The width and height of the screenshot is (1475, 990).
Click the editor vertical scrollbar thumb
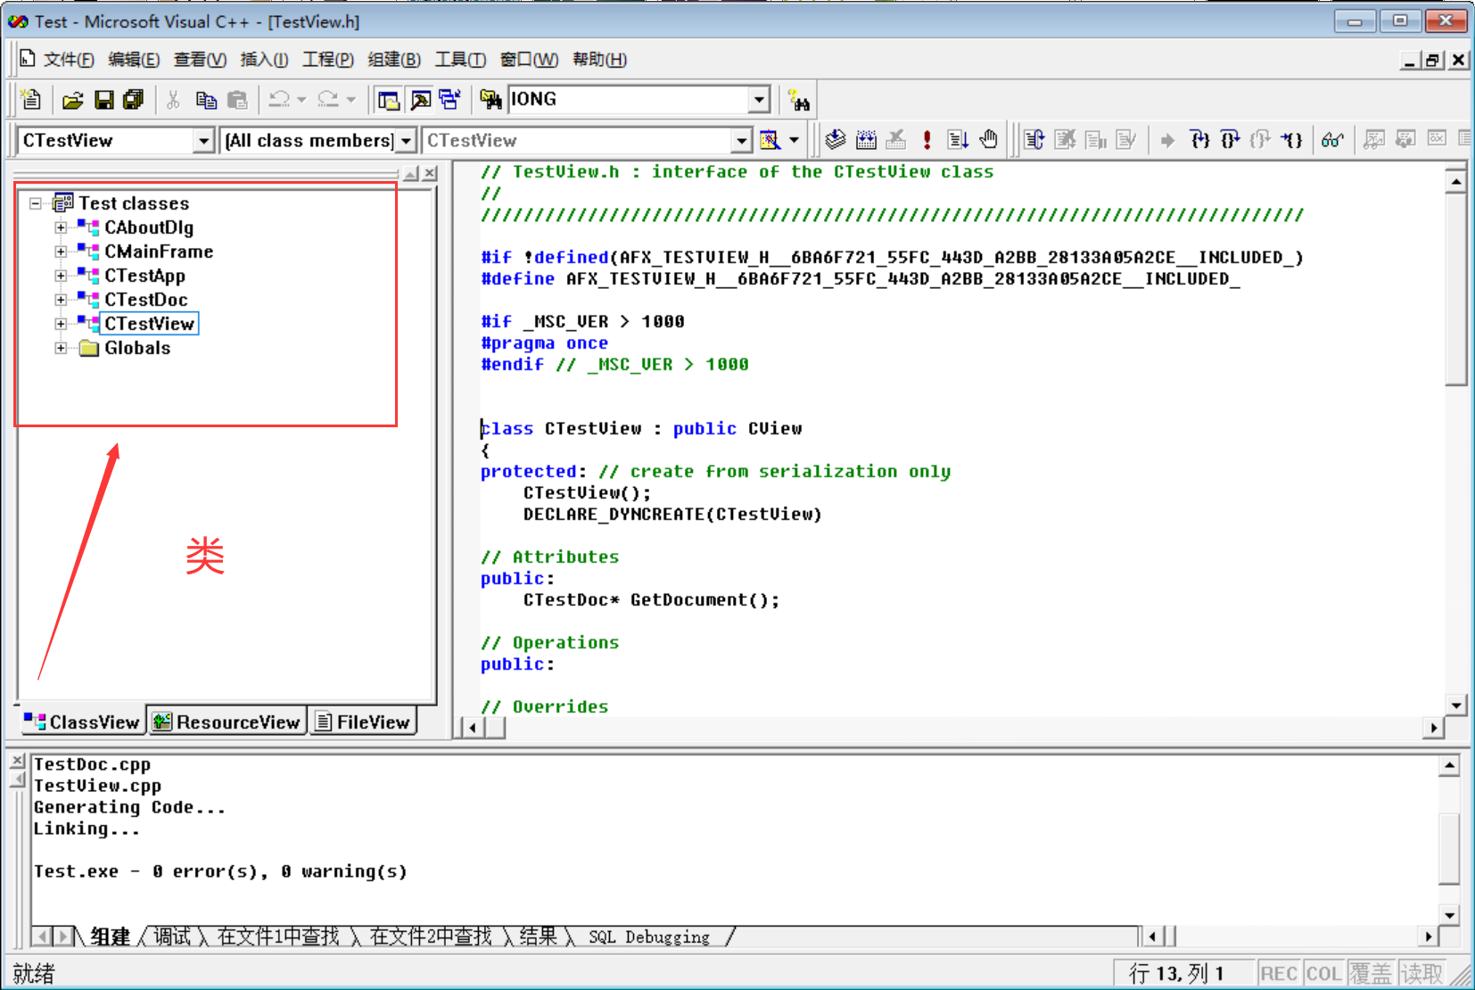1455,290
